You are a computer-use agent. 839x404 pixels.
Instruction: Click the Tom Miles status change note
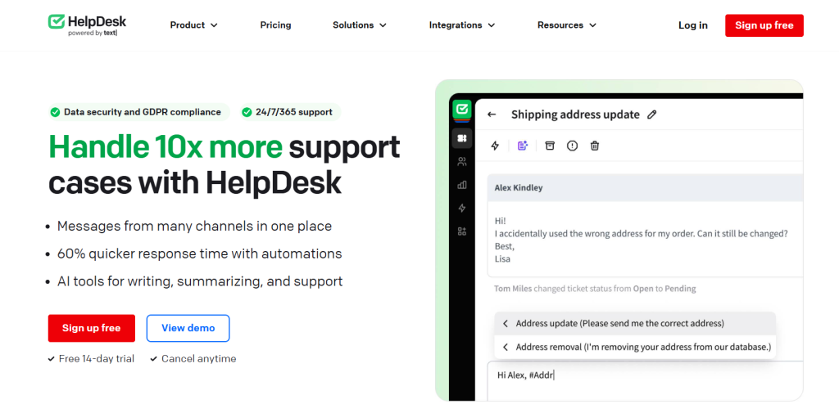pyautogui.click(x=595, y=289)
